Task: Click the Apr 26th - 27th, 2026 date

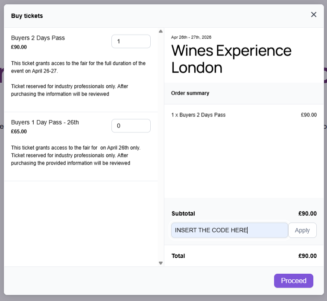Action: coord(191,37)
